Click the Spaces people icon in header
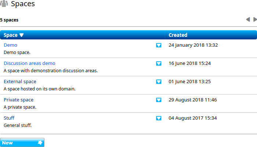The width and height of the screenshot is (257, 147). point(4,3)
